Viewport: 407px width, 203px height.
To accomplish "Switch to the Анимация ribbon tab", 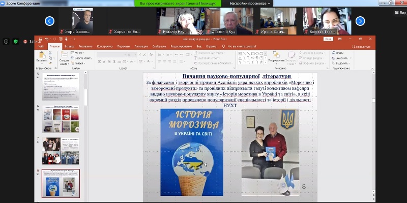I will point(141,46).
